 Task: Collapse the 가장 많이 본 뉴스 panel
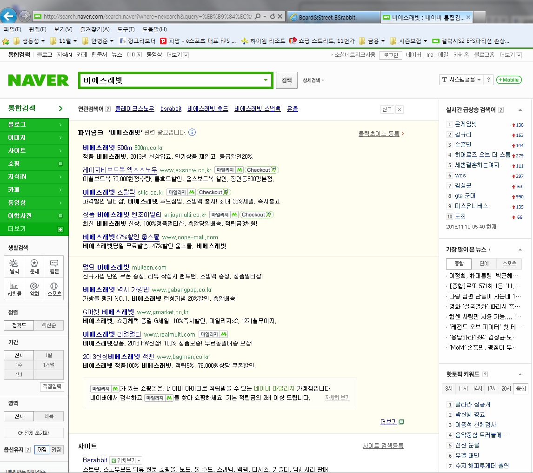(x=520, y=250)
